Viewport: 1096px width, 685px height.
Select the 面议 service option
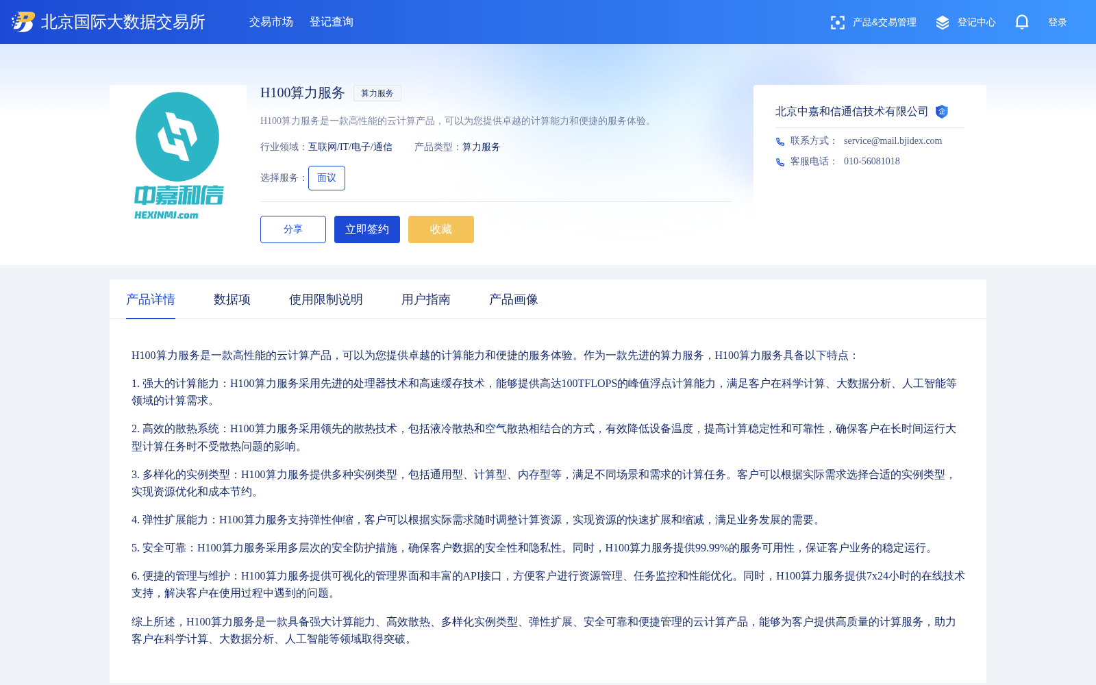tap(327, 178)
